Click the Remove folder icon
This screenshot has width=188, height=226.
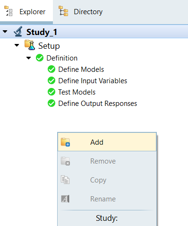click(x=65, y=161)
